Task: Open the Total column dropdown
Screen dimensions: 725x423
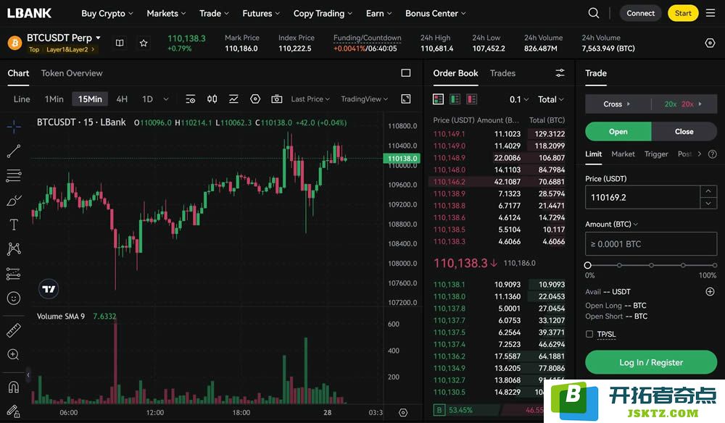Action: point(551,99)
